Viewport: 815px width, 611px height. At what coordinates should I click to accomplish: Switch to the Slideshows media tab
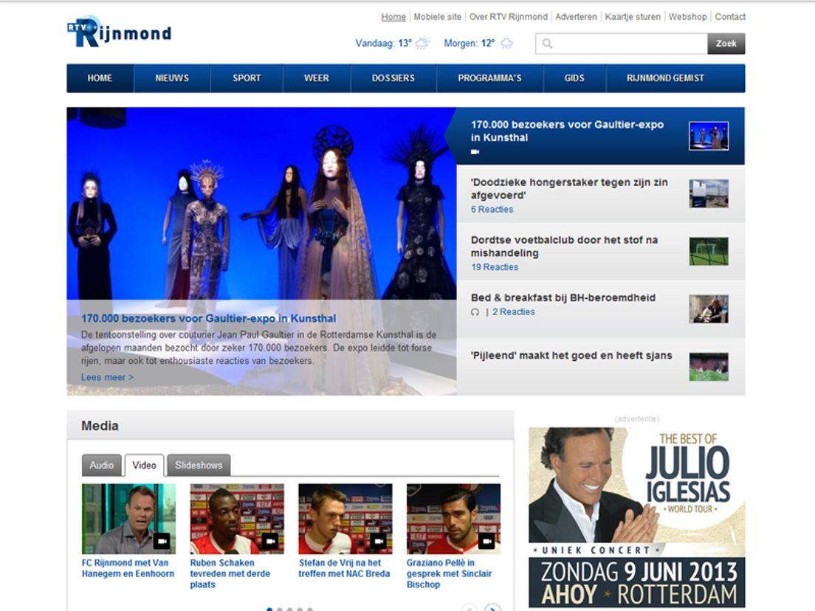coord(199,466)
